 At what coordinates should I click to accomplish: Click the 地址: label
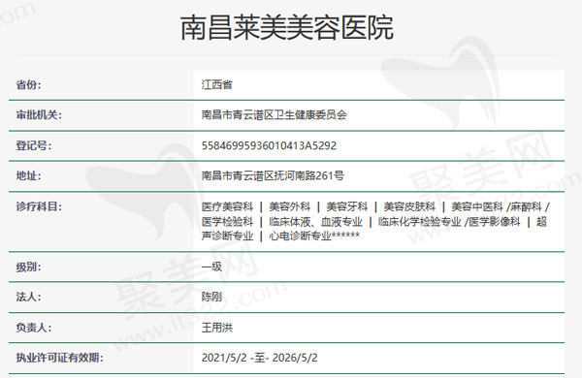[x=28, y=175]
